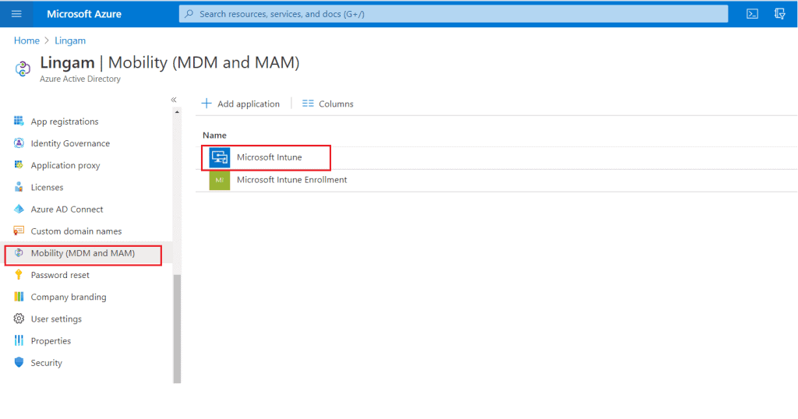The image size is (798, 419).
Task: Open Company branding menu item
Action: tap(69, 297)
